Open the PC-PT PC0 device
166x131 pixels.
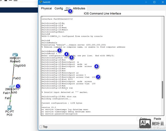coord(9,107)
